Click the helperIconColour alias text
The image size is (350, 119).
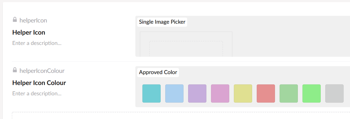tap(42, 71)
